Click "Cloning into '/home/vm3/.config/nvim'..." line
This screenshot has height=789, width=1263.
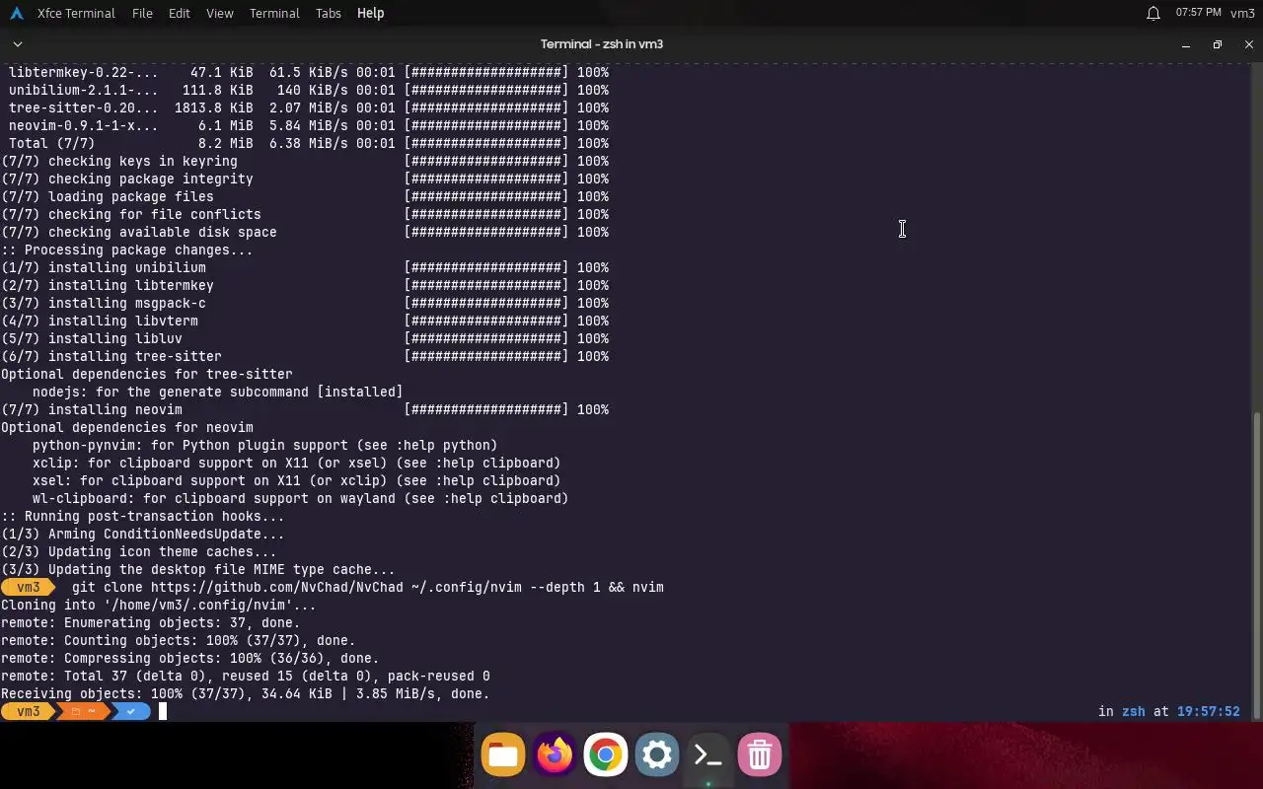(x=159, y=606)
